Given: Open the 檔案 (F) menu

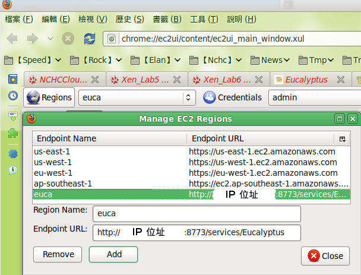Looking at the screenshot, I should [19, 19].
